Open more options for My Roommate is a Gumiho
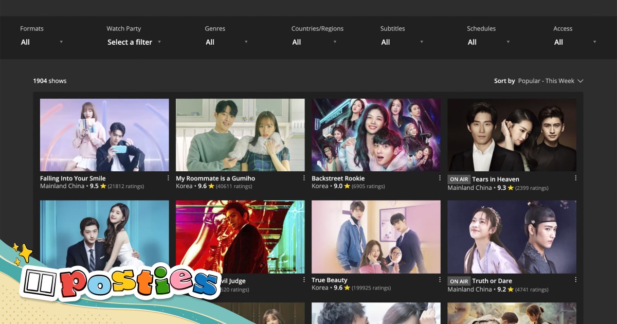 304,178
